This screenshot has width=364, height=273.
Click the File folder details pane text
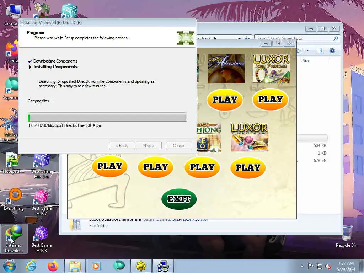[x=98, y=226]
